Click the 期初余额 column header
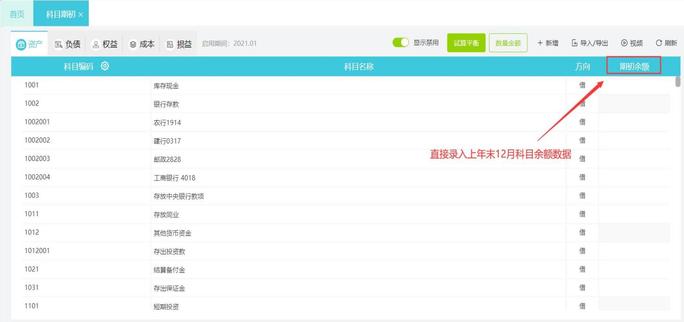684x322 pixels. (x=634, y=67)
